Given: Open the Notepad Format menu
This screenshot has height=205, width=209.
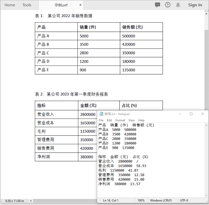Looking at the screenshot, I should (120, 120).
